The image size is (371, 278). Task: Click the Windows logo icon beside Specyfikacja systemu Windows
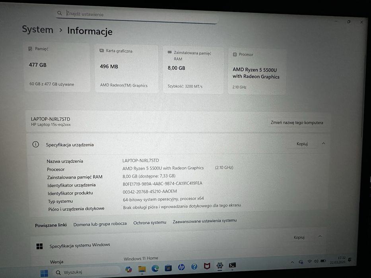pos(39,246)
